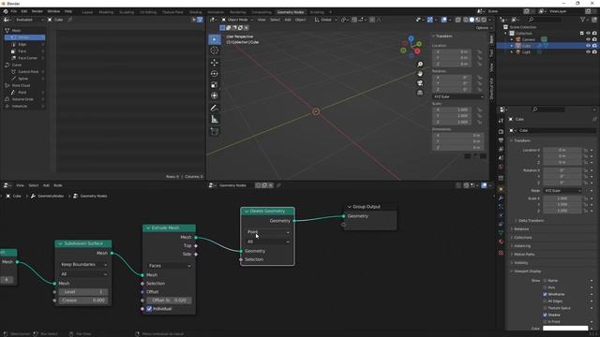Switch perspective/orthographic grid icon in viewport

420,93
